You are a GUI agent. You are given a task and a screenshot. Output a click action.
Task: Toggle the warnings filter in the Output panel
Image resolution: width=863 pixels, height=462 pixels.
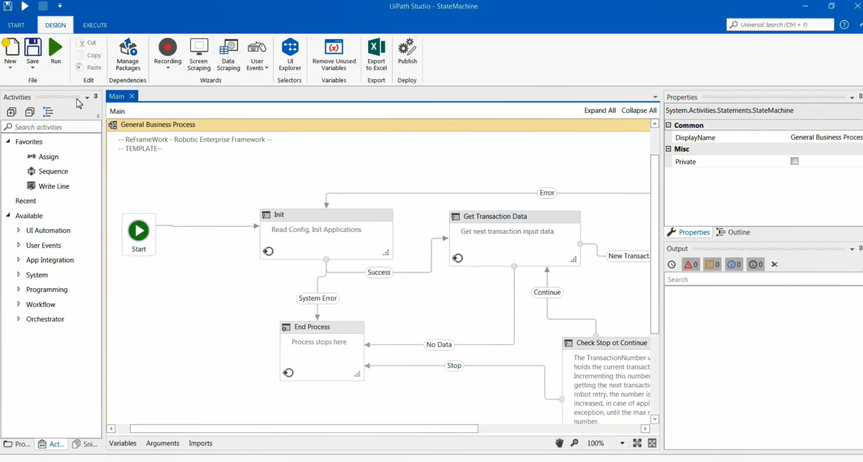coord(712,264)
